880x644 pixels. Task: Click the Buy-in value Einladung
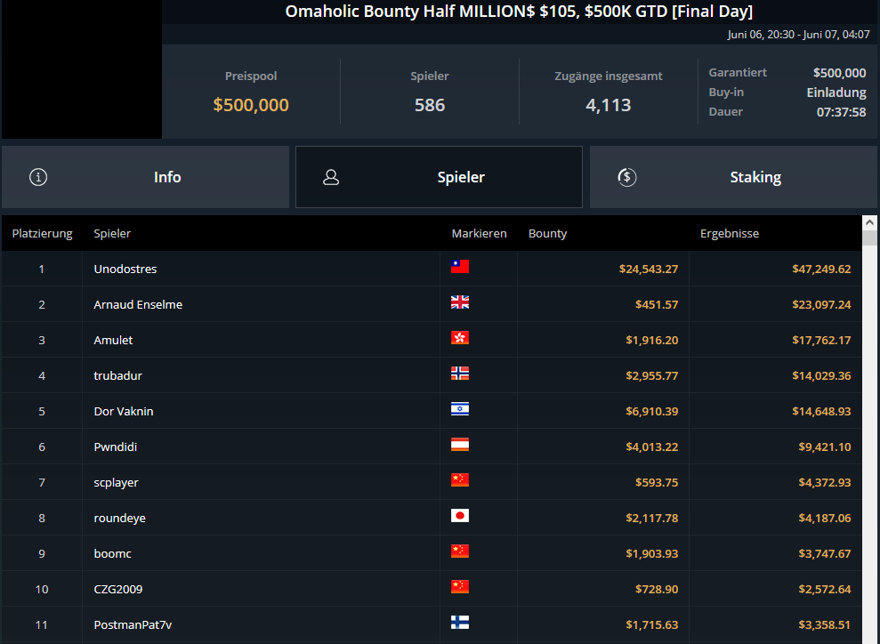click(836, 93)
